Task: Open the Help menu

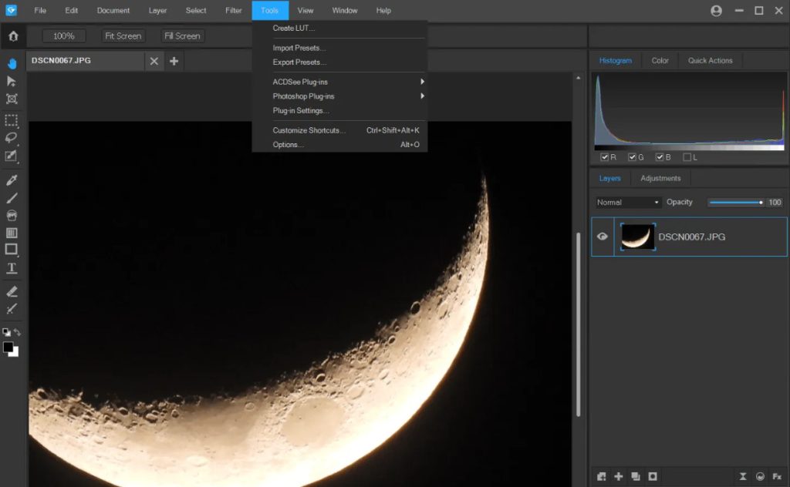Action: coord(383,10)
